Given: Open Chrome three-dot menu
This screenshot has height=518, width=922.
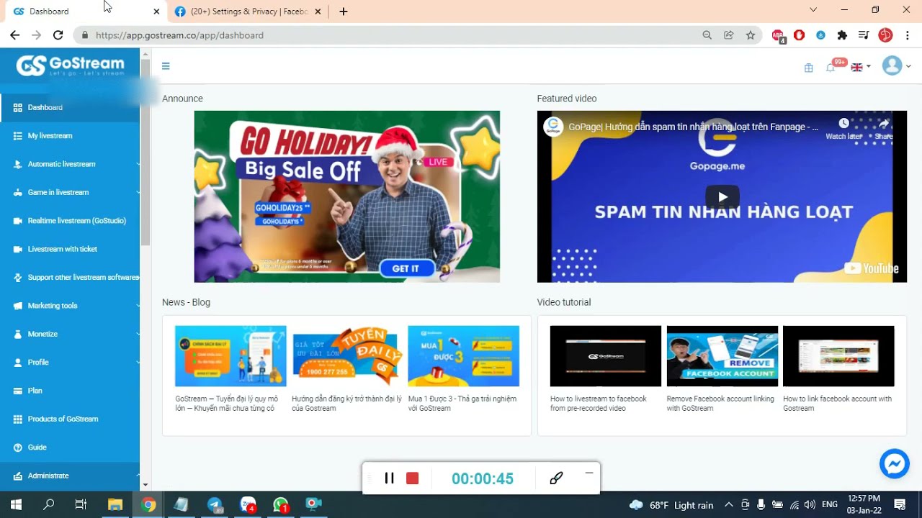Looking at the screenshot, I should coord(907,35).
